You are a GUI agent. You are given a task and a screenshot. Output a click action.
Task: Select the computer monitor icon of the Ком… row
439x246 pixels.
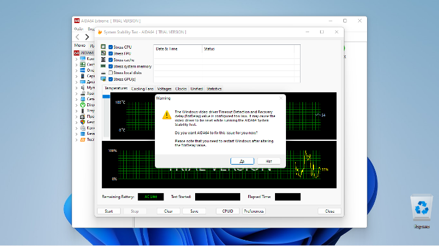click(82, 58)
